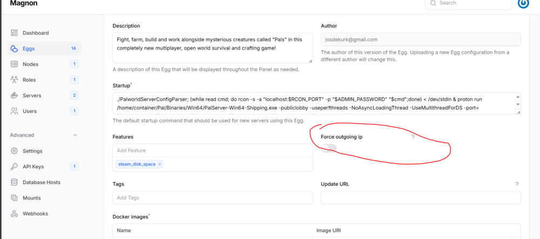Click the Force outgoing ip help icon

pos(413,137)
